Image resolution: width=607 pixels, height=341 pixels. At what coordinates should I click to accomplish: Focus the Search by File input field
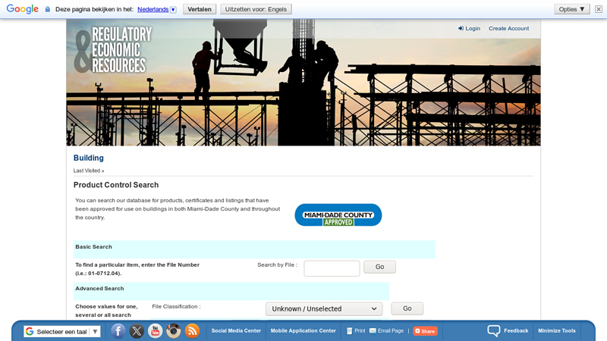click(x=332, y=268)
